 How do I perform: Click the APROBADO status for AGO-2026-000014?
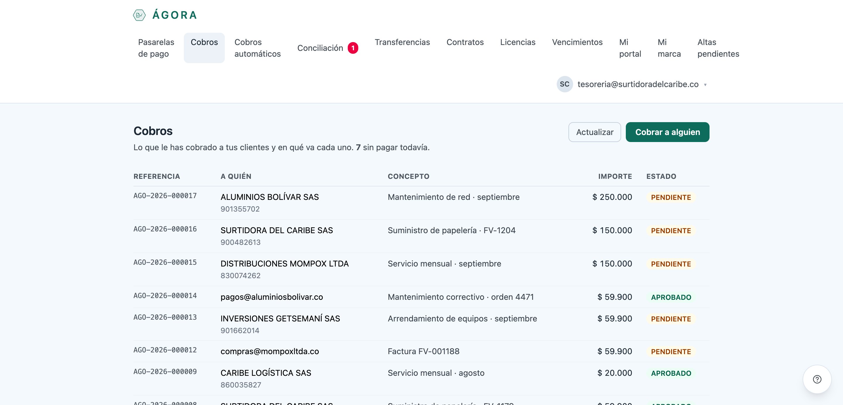[671, 297]
